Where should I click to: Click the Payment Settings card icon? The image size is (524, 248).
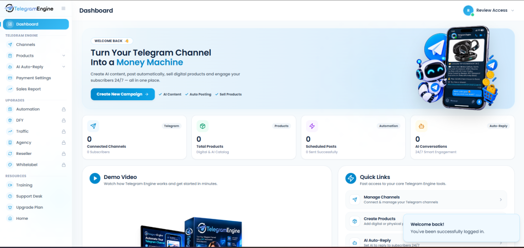[10, 78]
